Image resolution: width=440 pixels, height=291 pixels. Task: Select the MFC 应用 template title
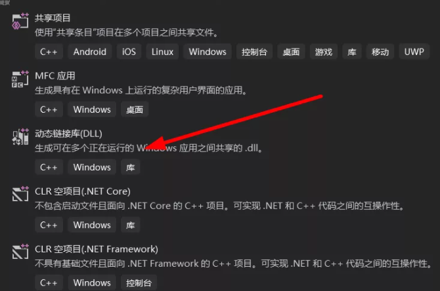[55, 76]
